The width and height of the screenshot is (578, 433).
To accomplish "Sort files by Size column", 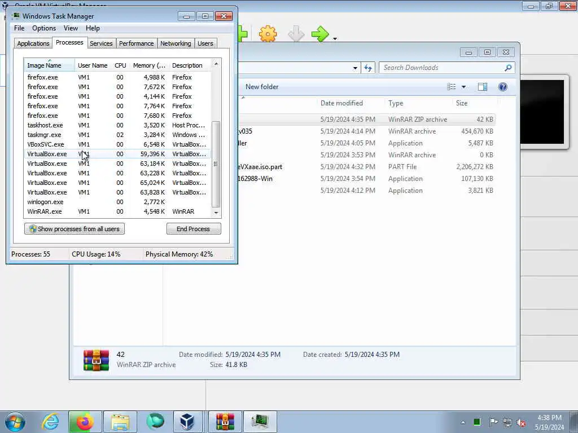I will tap(474, 103).
